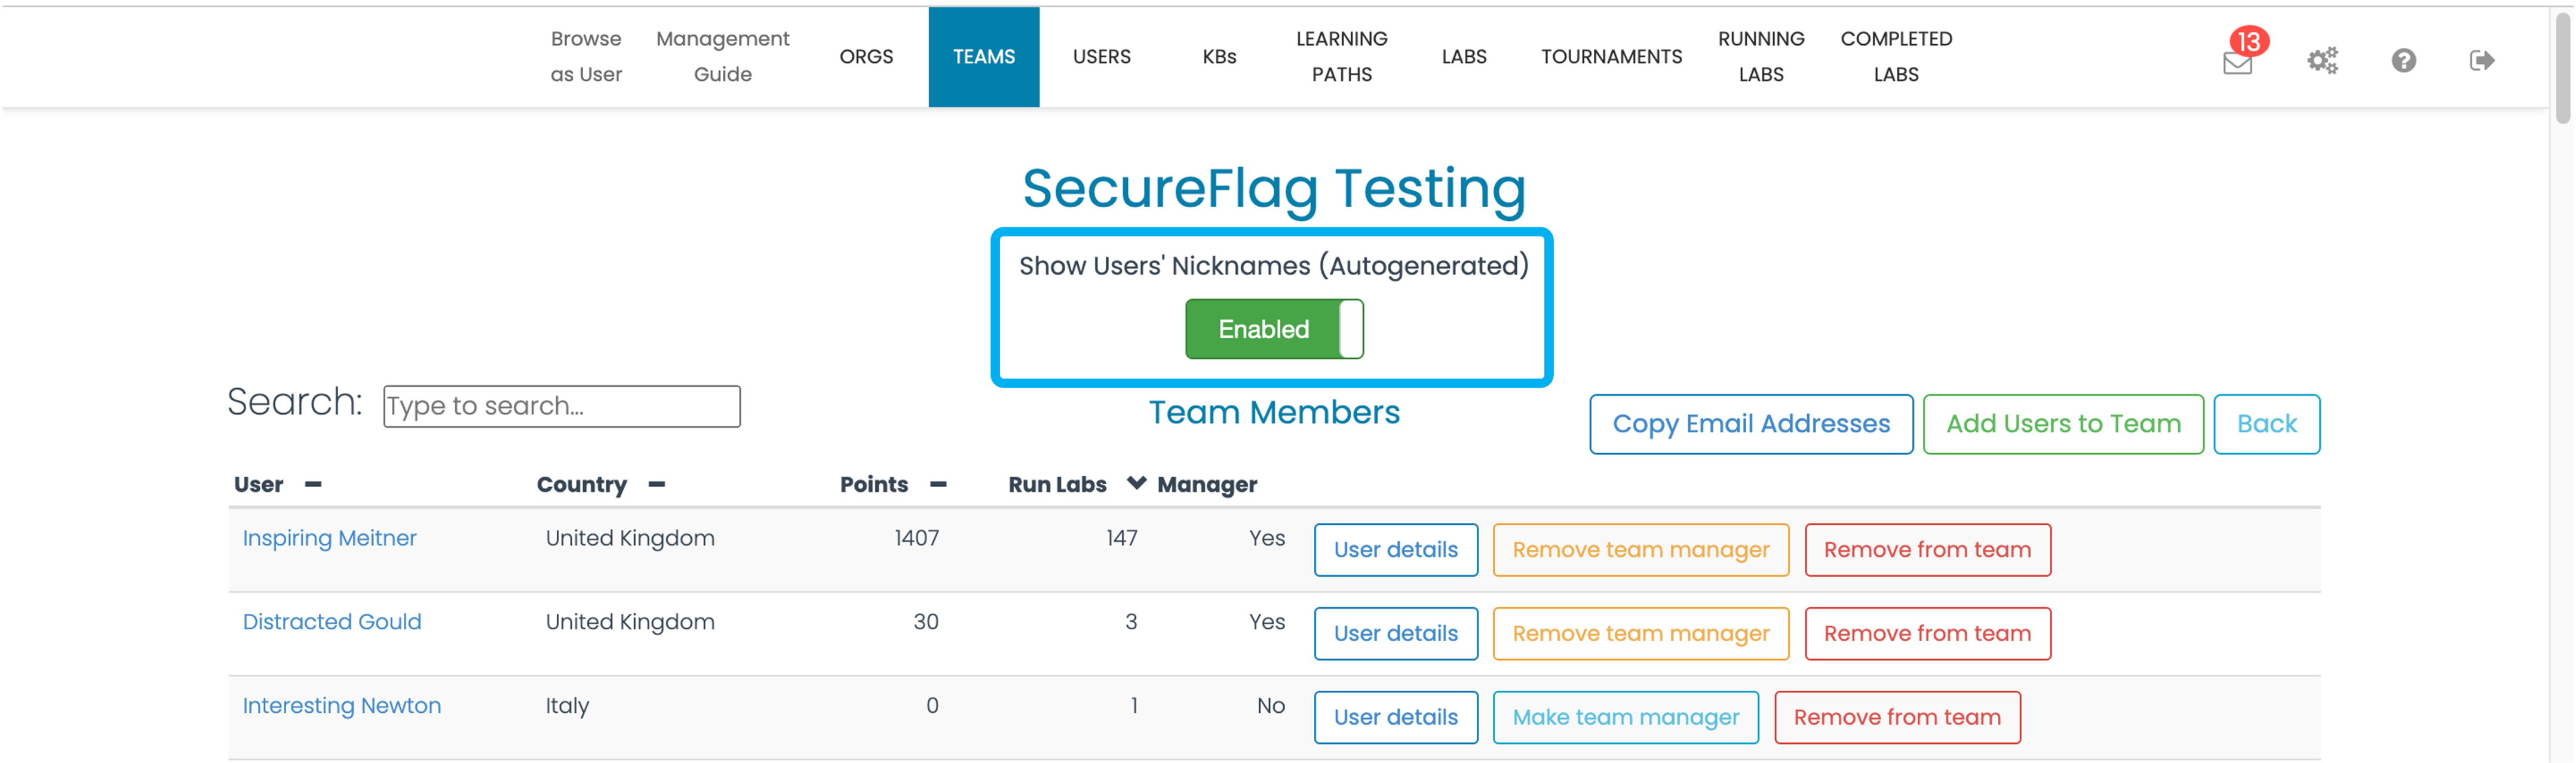View User details for Inspiring Meitner

coord(1396,550)
